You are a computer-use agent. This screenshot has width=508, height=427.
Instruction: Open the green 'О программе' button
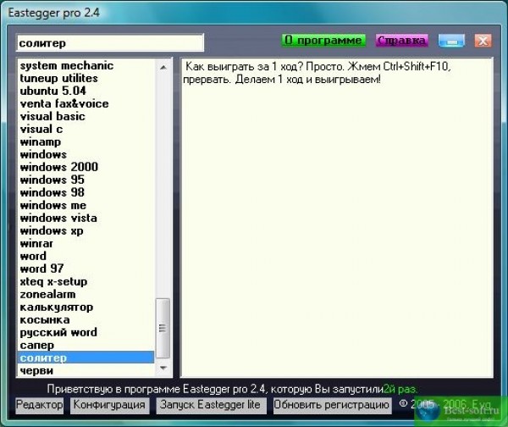323,41
